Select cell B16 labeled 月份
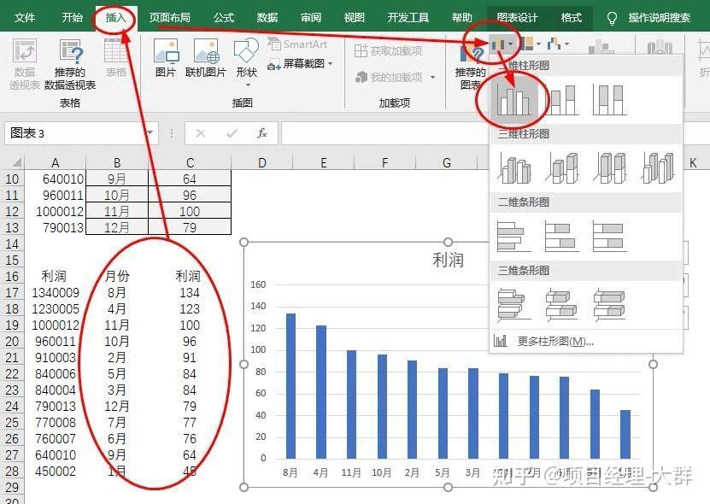 coord(117,276)
